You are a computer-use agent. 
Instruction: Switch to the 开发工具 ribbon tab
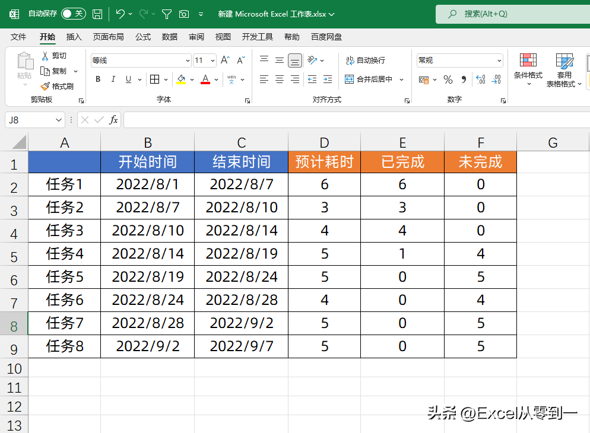tap(258, 37)
